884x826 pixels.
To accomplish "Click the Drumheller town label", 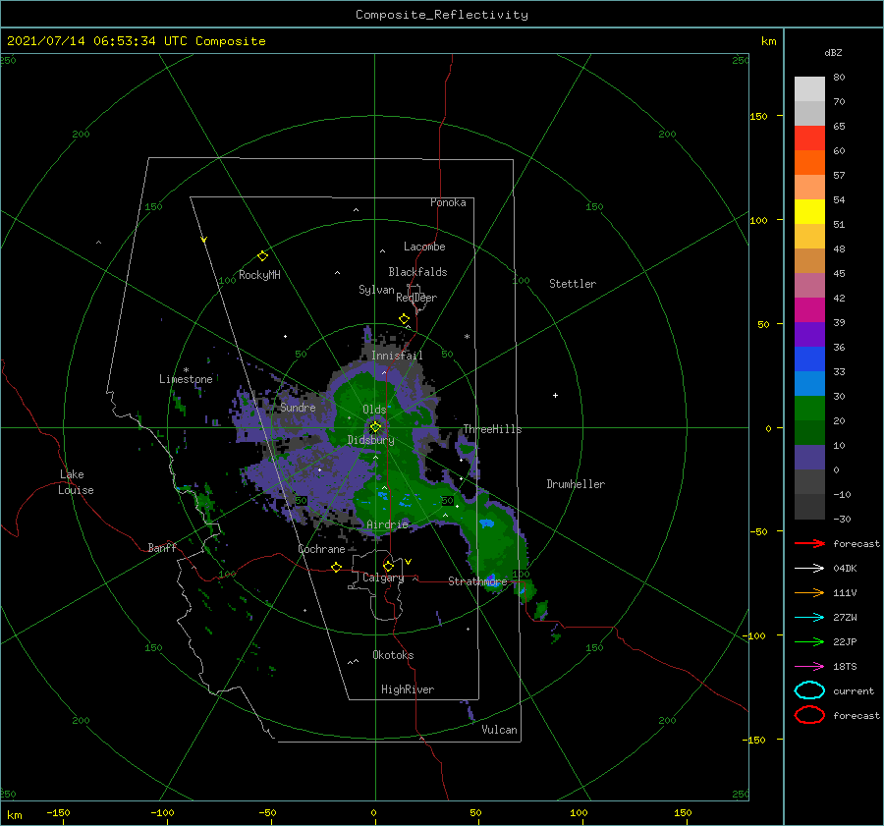I will pos(576,484).
